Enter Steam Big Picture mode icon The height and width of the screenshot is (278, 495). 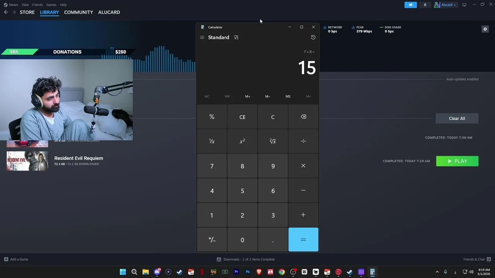coord(464,5)
